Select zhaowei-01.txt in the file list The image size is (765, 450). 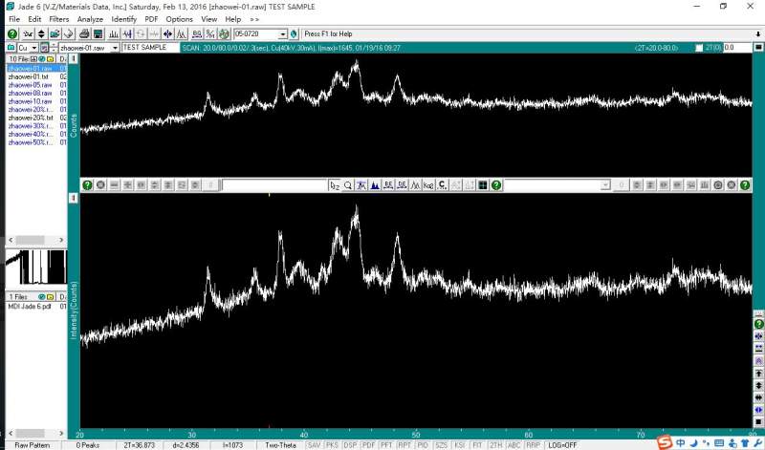tap(29, 76)
